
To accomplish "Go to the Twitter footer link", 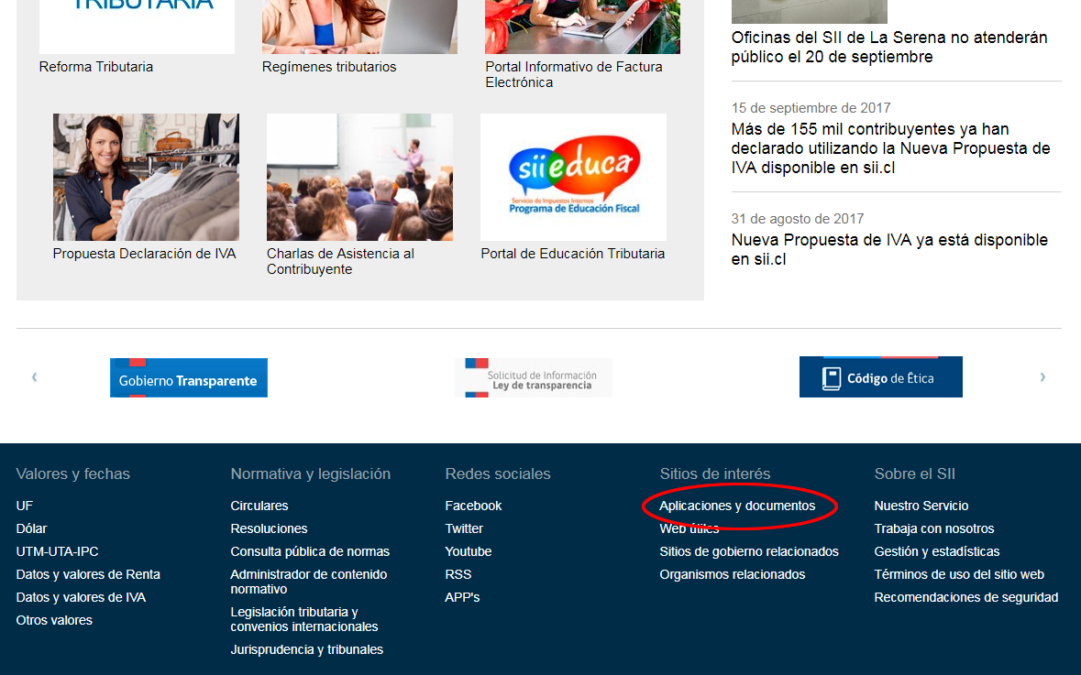I will pyautogui.click(x=464, y=528).
